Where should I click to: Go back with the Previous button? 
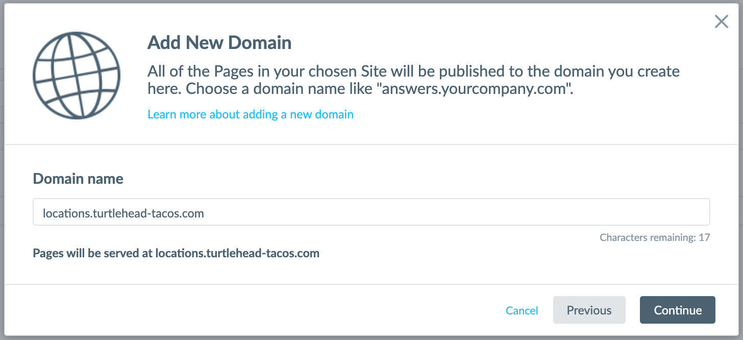point(589,310)
